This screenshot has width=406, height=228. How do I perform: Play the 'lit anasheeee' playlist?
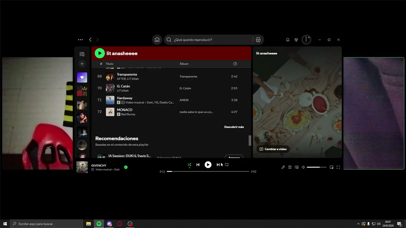100,53
